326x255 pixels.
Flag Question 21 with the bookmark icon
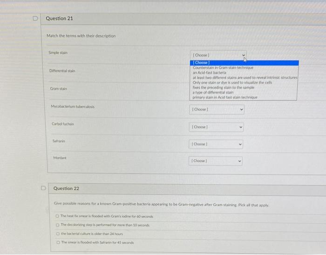pyautogui.click(x=35, y=18)
